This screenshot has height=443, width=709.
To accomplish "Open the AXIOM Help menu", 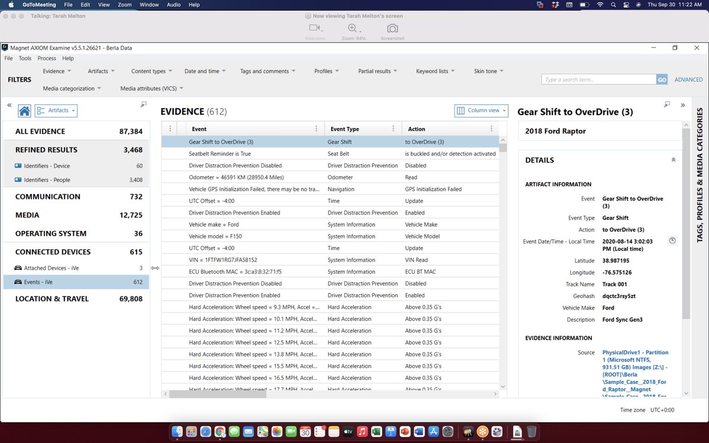I will (68, 58).
